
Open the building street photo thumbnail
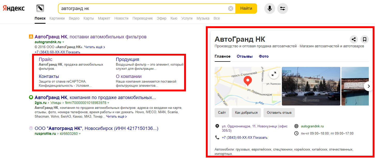tap(311, 86)
